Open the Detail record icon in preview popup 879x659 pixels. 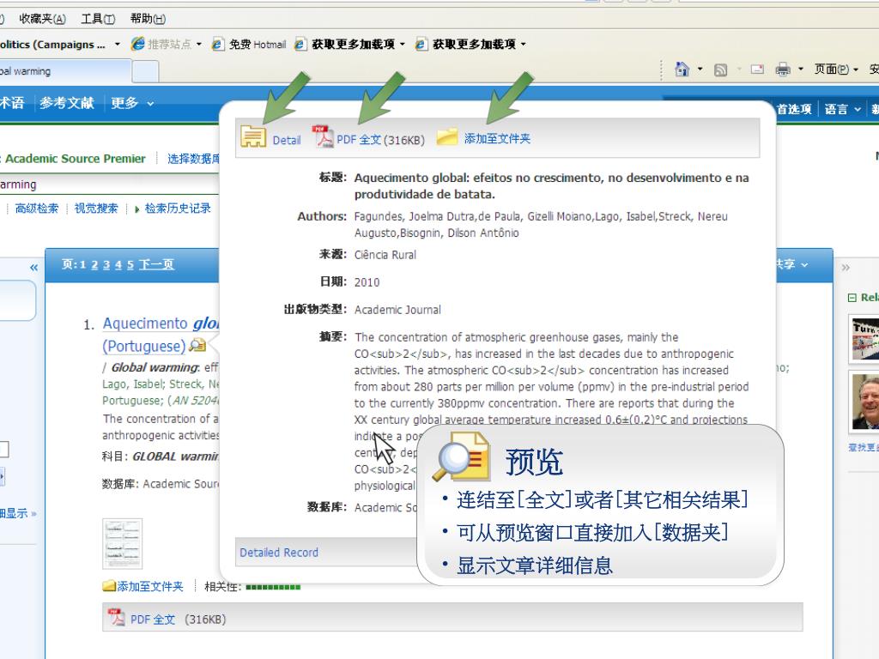(x=253, y=136)
